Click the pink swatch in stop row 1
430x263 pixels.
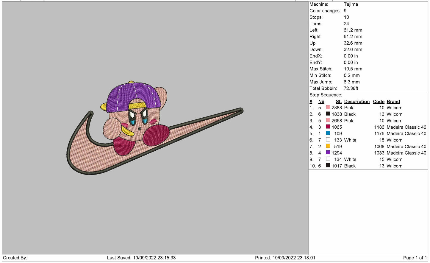tap(328, 108)
